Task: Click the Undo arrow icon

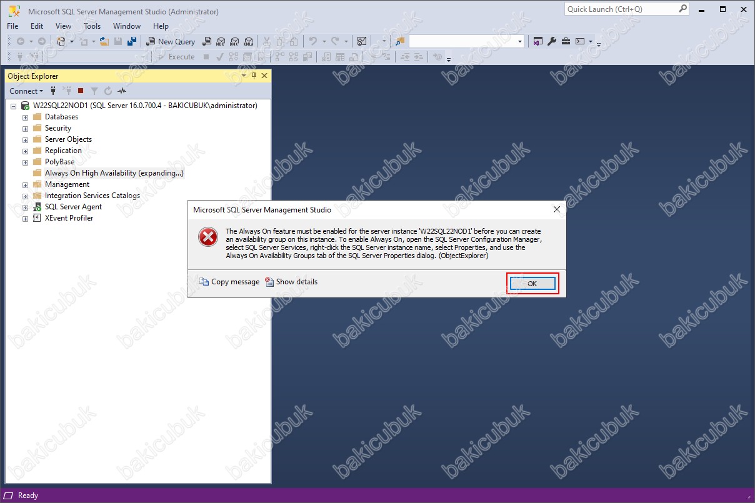Action: coord(313,41)
